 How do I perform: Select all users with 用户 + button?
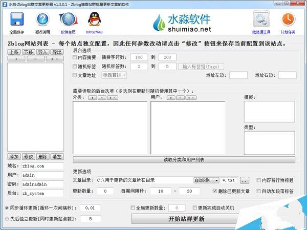click(171, 97)
